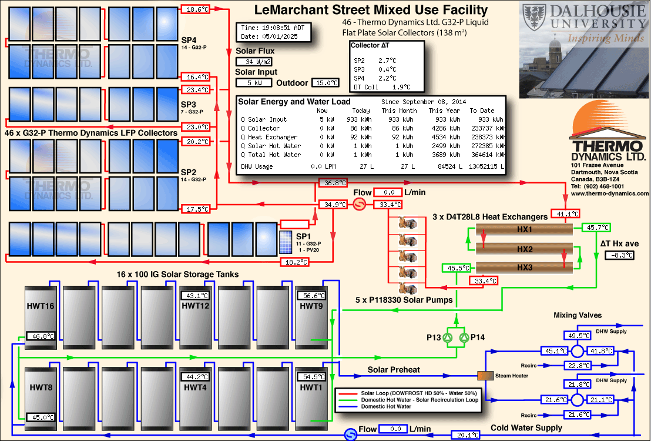Click the HWT16 storage tank

[x=41, y=317]
